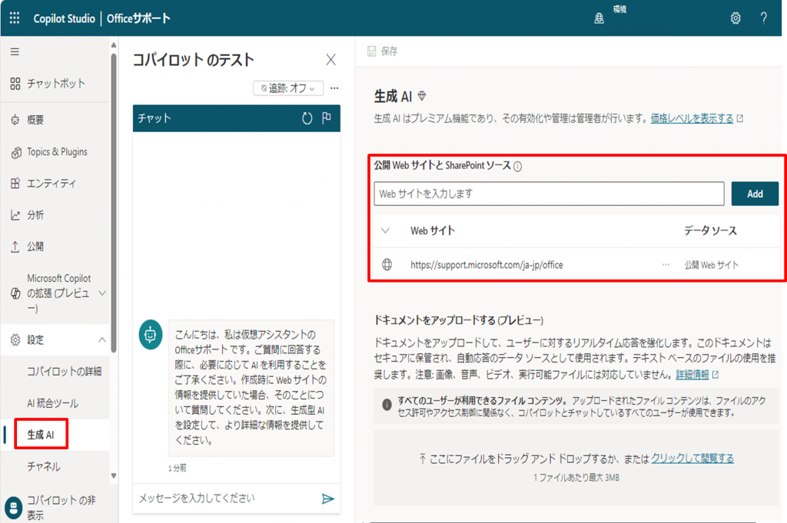The width and height of the screenshot is (787, 523).
Task: Click the bot avatar in the chat
Action: pyautogui.click(x=151, y=335)
